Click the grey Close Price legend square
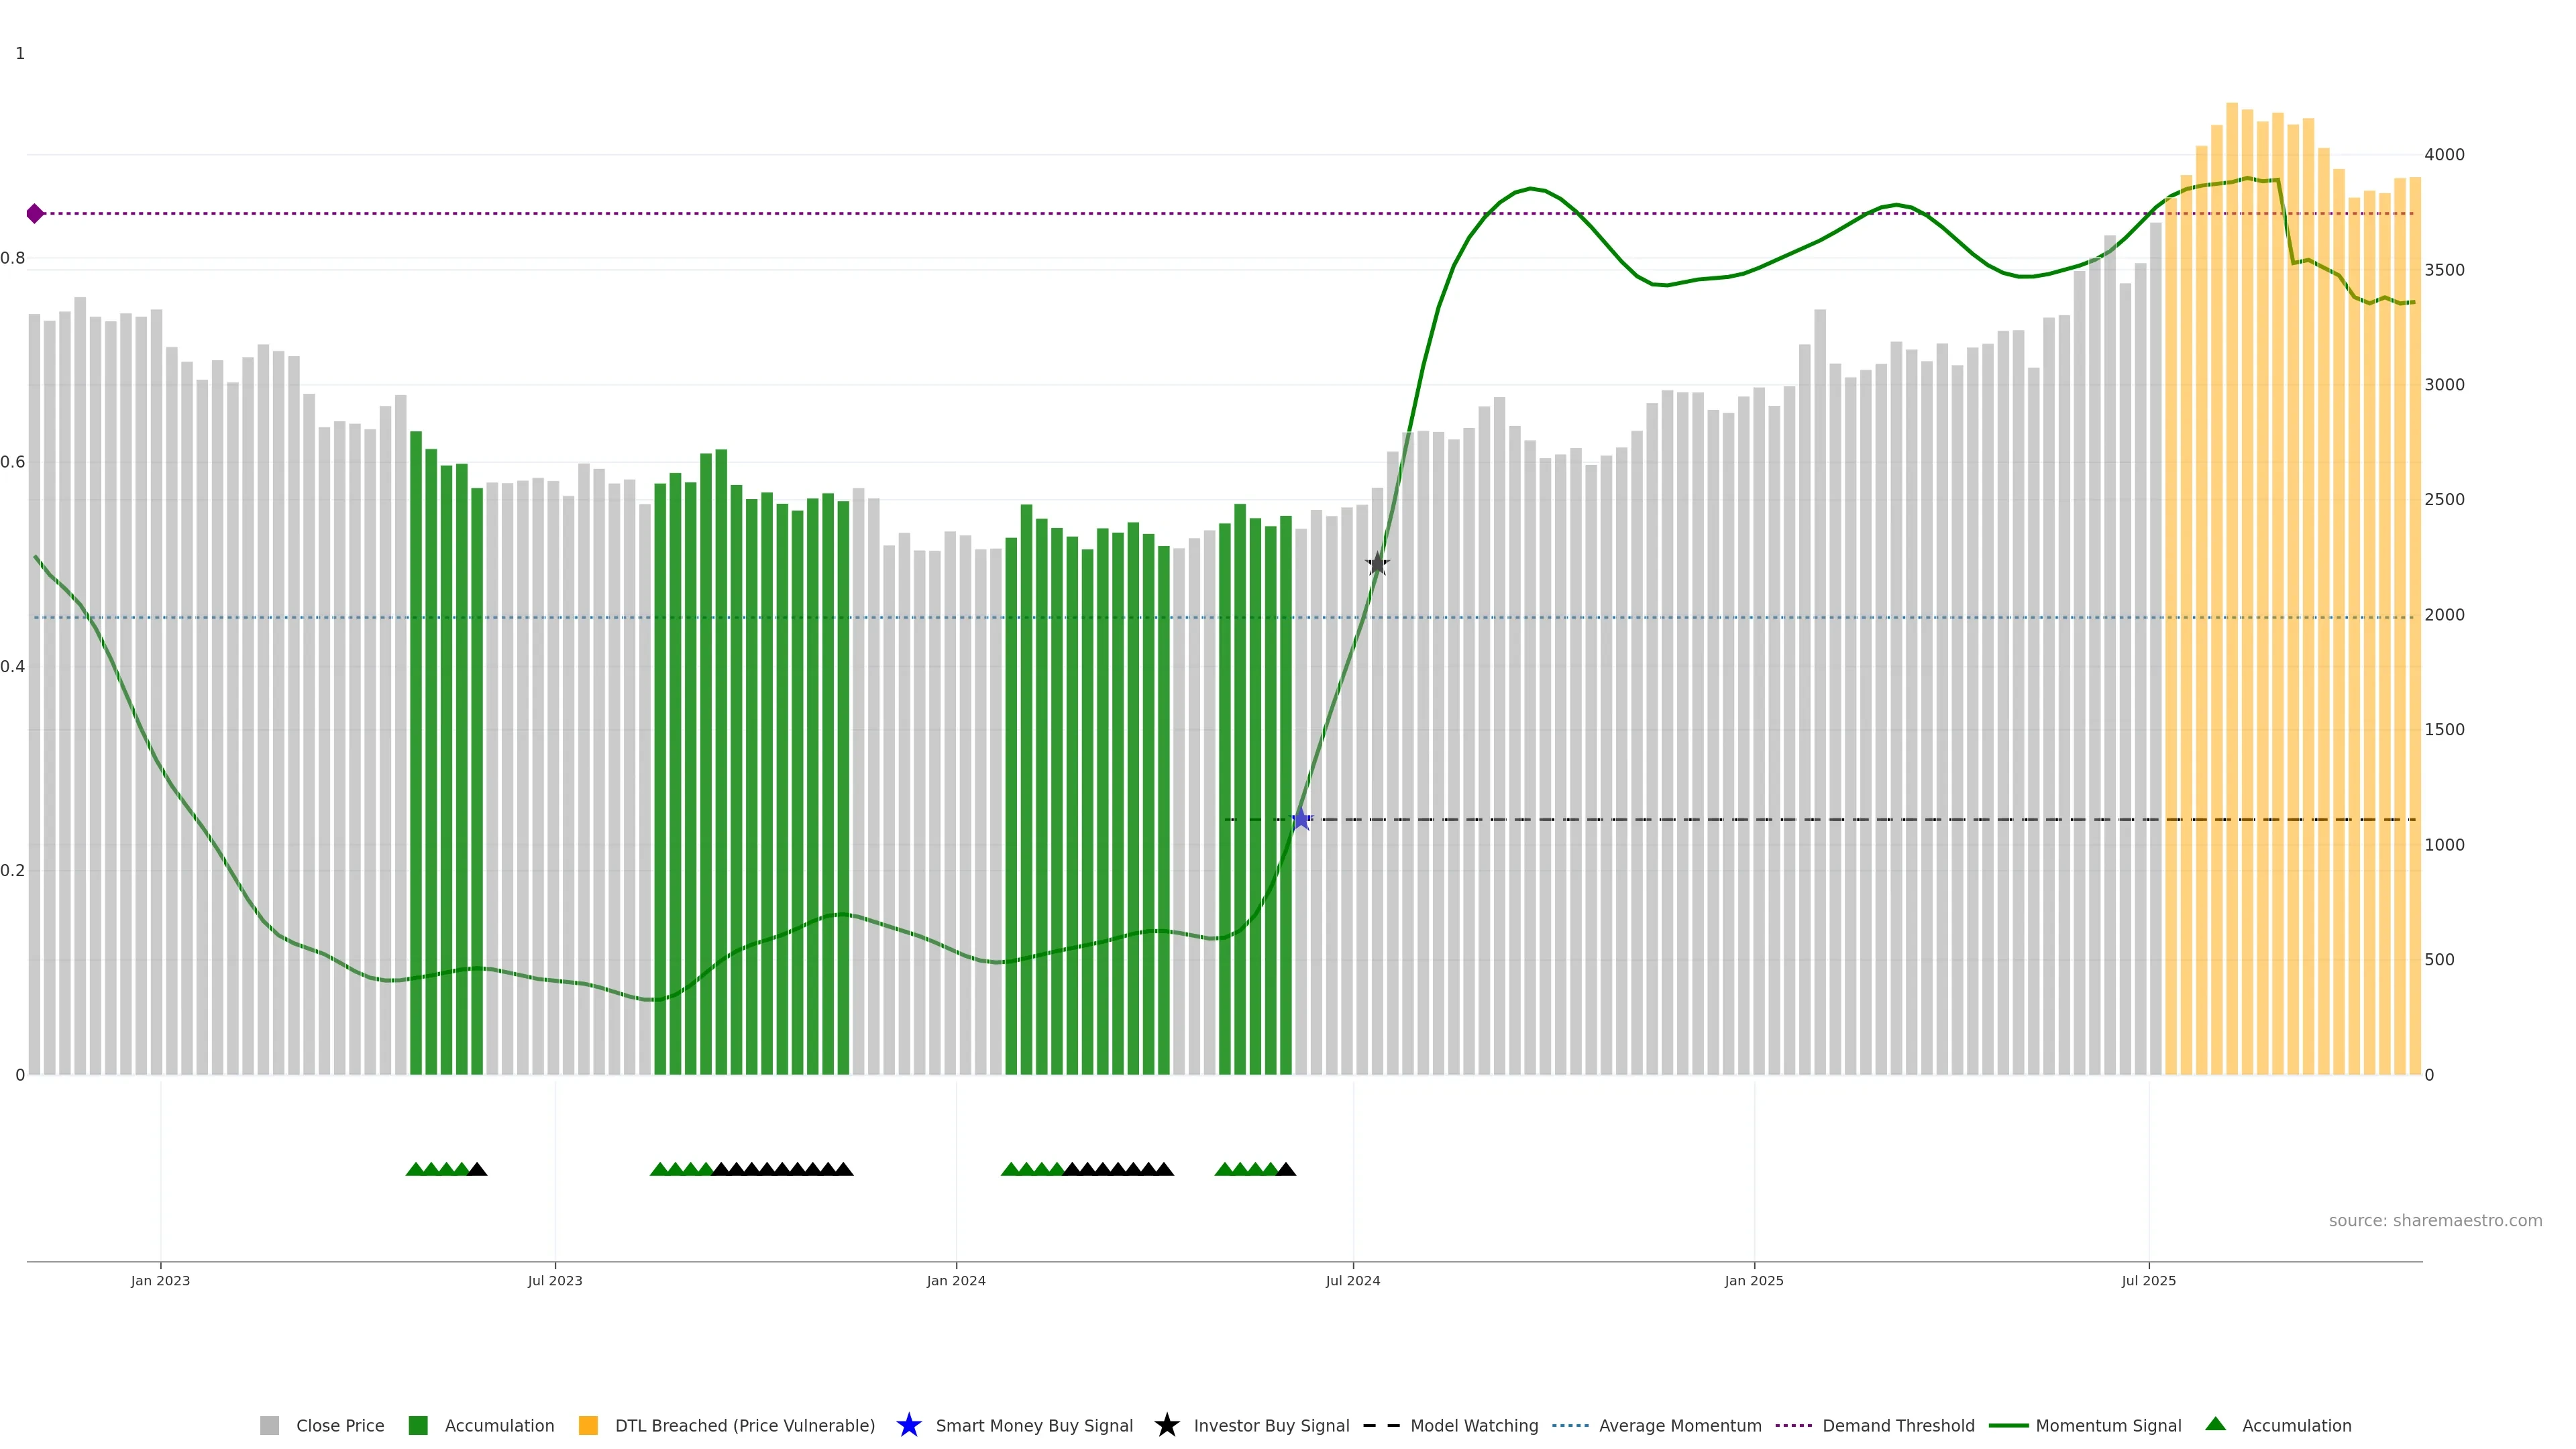 269,1425
